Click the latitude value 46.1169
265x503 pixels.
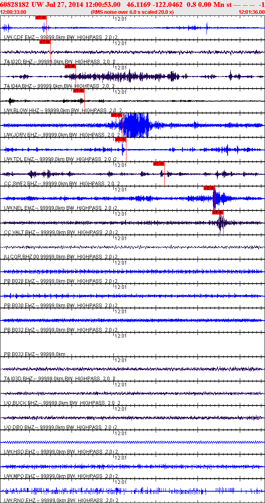click(139, 4)
